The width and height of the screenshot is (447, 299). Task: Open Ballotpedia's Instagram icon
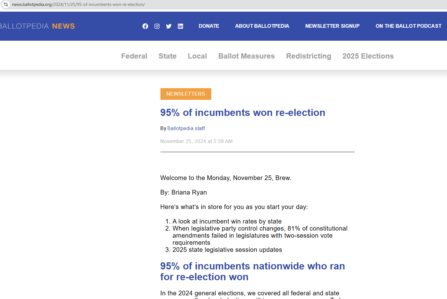click(x=157, y=26)
